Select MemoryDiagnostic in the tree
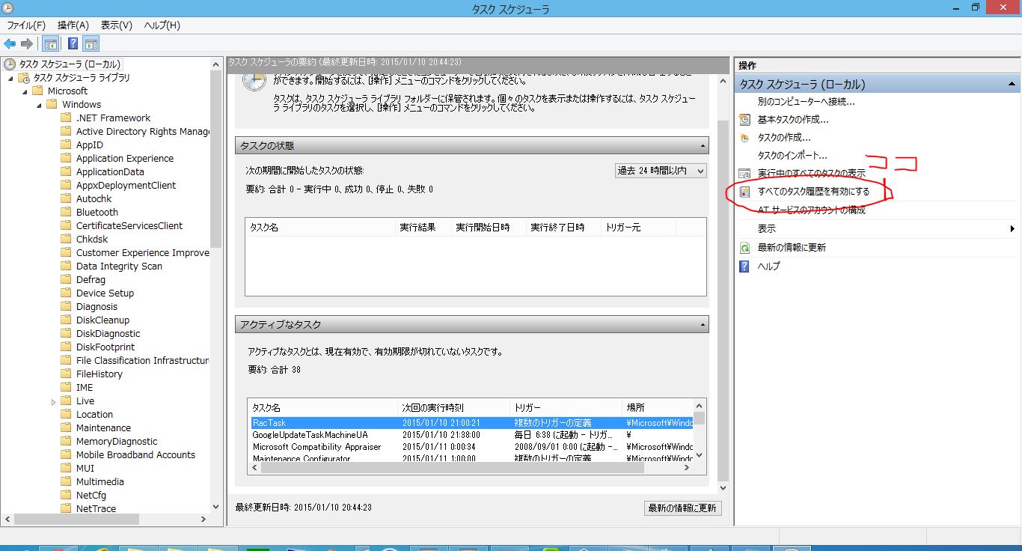 coord(117,441)
